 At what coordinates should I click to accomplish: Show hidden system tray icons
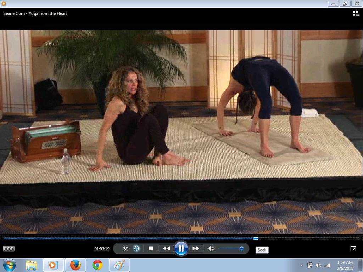pos(301,265)
